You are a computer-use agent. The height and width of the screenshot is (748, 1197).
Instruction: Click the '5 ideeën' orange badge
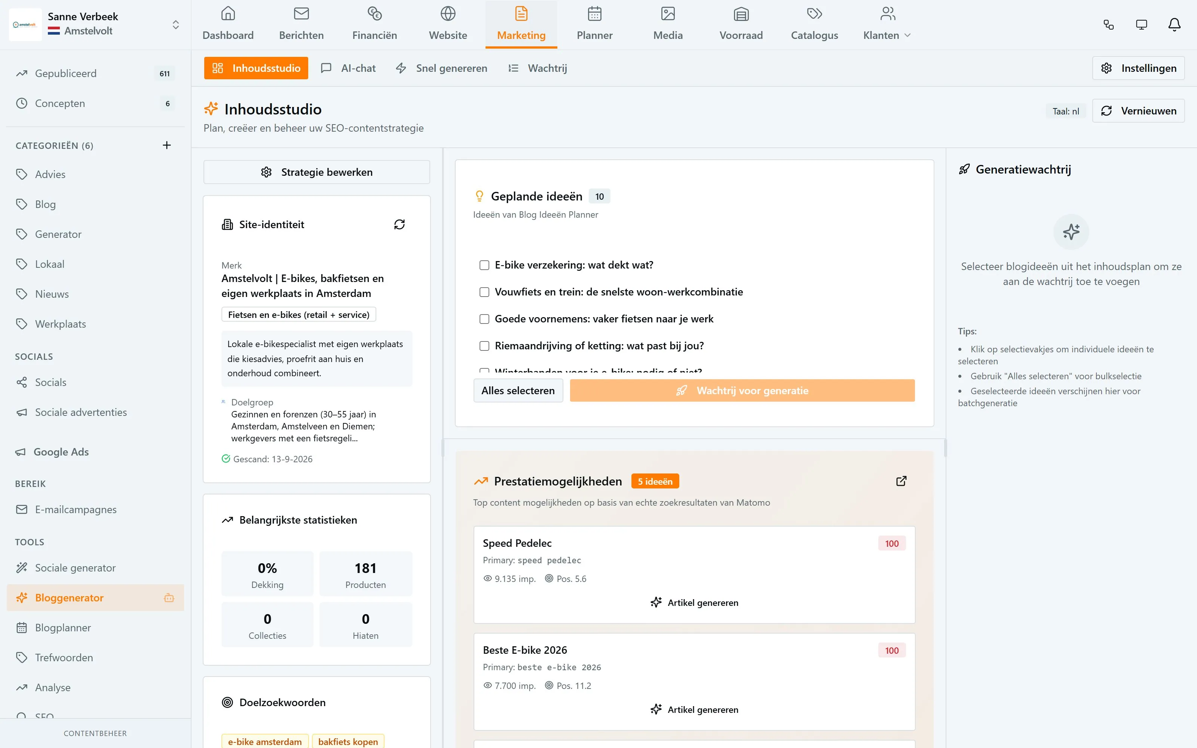click(x=655, y=481)
